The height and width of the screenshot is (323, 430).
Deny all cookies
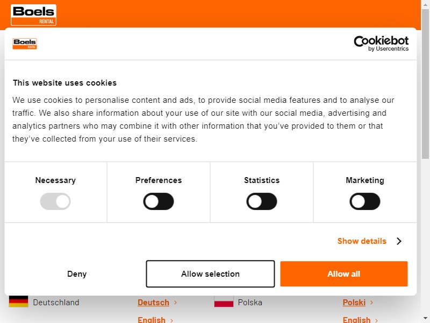click(77, 274)
